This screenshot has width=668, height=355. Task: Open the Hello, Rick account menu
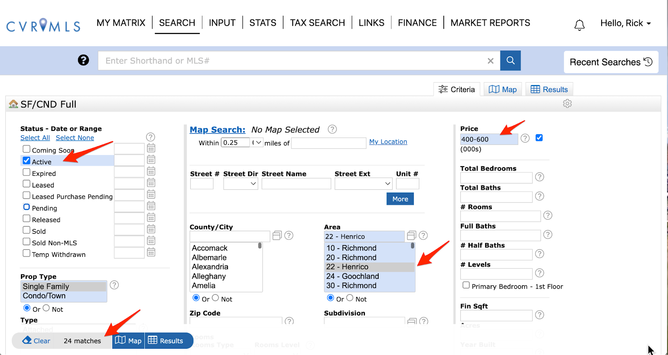point(625,23)
